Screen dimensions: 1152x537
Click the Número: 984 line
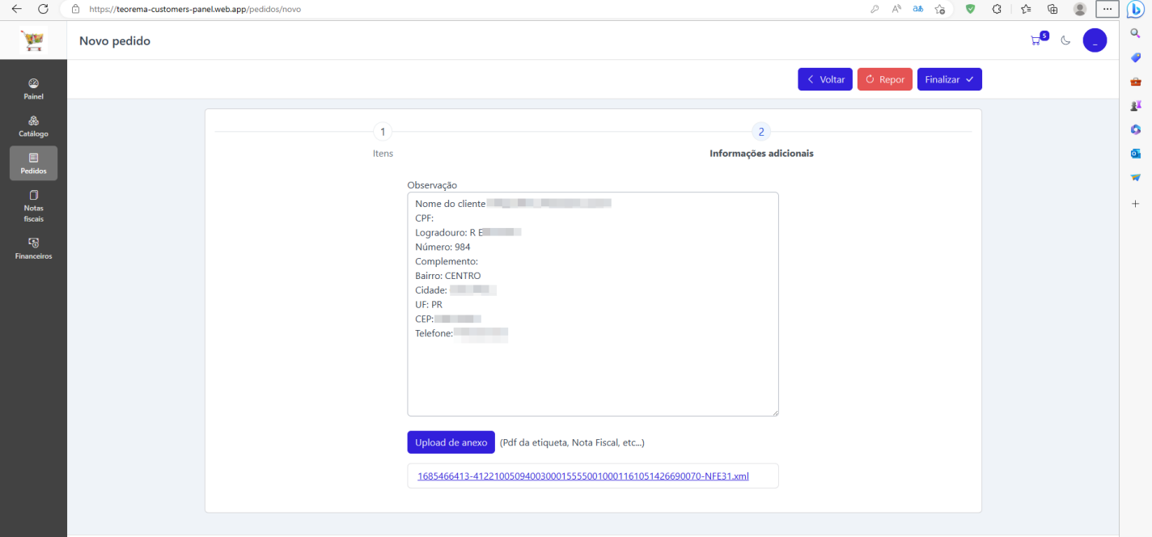click(x=443, y=247)
